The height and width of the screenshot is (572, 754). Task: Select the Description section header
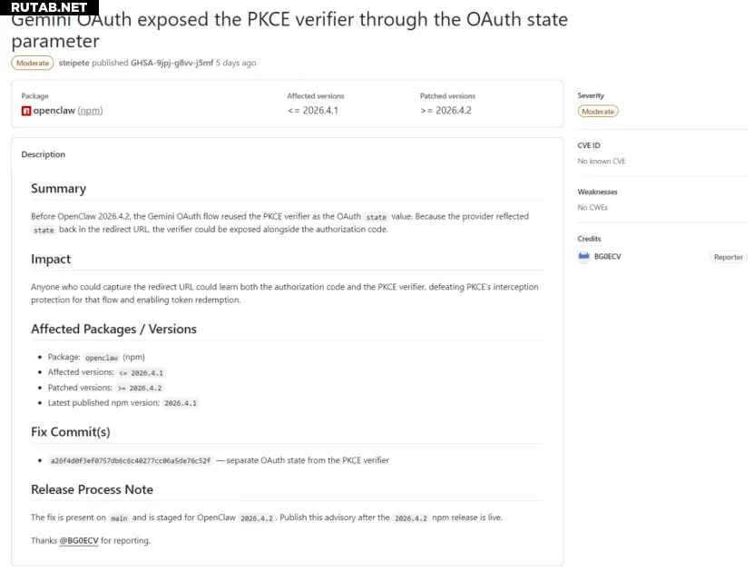[44, 154]
